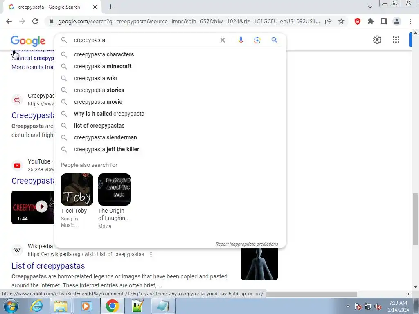Click inside the creepypasta search field
The height and width of the screenshot is (314, 419).
(144, 40)
